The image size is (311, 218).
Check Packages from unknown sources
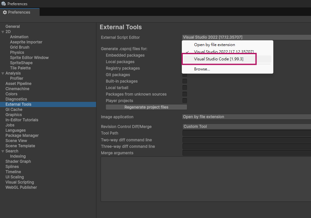pyautogui.click(x=184, y=94)
